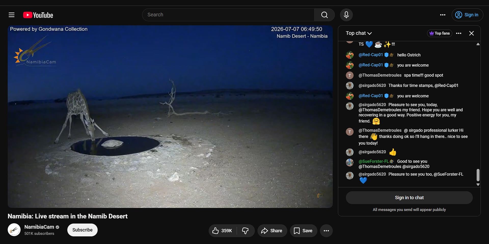Screen dimensions: 489x244
Task: Save video to playlist
Action: pyautogui.click(x=303, y=231)
